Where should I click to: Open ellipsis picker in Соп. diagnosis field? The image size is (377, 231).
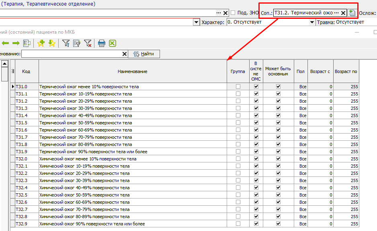[x=336, y=13]
